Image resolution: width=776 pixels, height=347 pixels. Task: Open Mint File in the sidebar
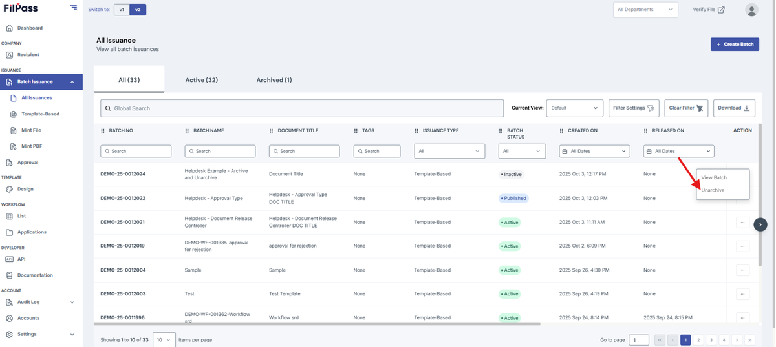31,130
